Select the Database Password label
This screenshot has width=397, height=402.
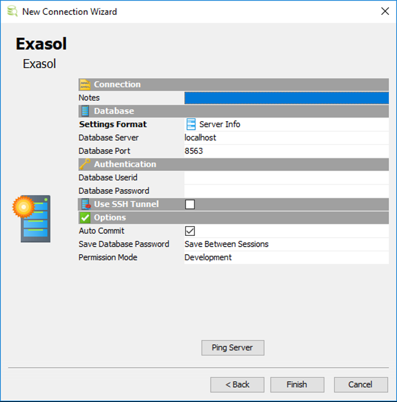point(114,191)
